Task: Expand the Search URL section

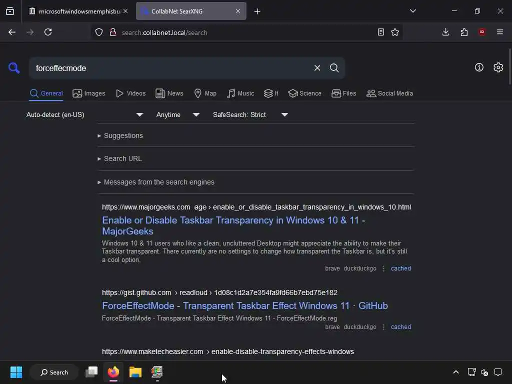Action: [119, 158]
